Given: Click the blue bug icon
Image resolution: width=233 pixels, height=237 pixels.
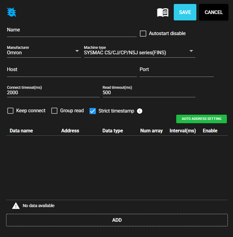Looking at the screenshot, I should click(12, 12).
